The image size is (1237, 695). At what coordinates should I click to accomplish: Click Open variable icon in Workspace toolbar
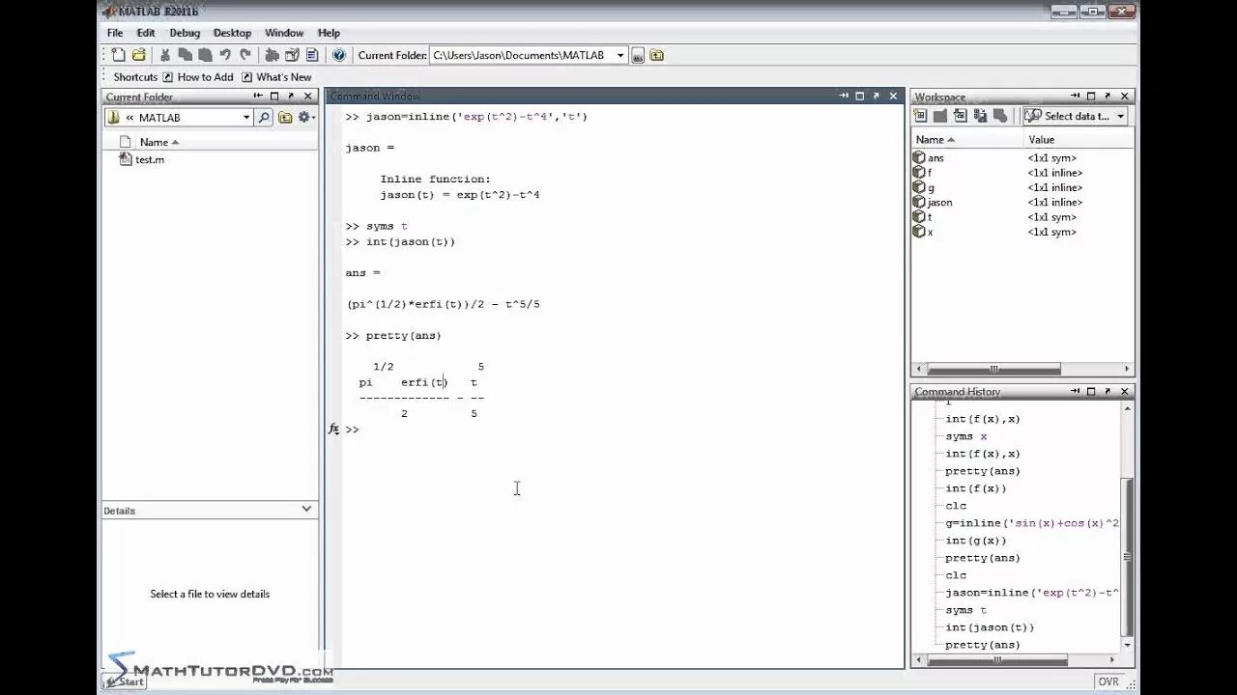pos(940,116)
